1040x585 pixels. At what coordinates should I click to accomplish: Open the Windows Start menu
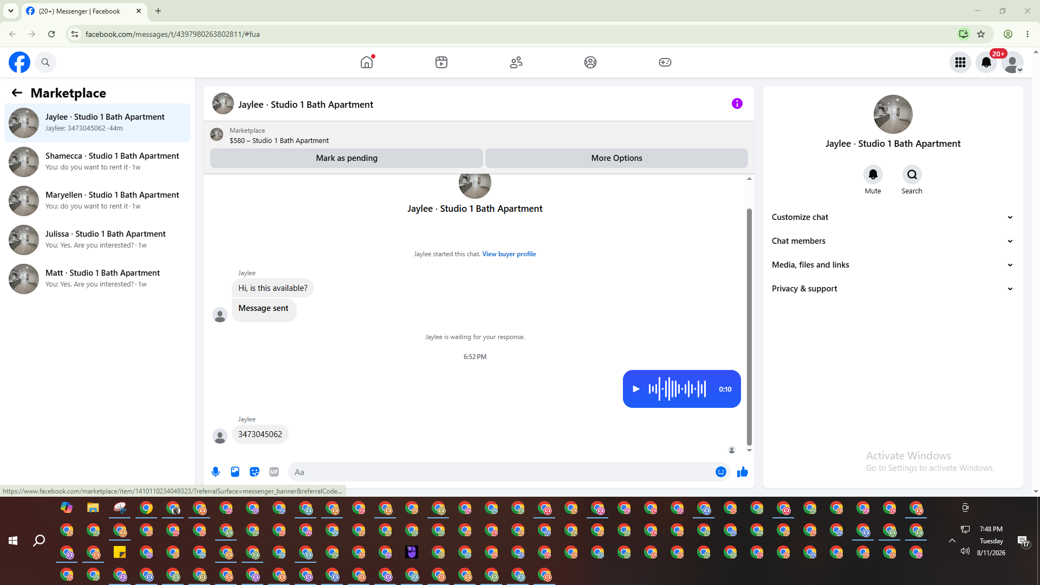(x=13, y=541)
